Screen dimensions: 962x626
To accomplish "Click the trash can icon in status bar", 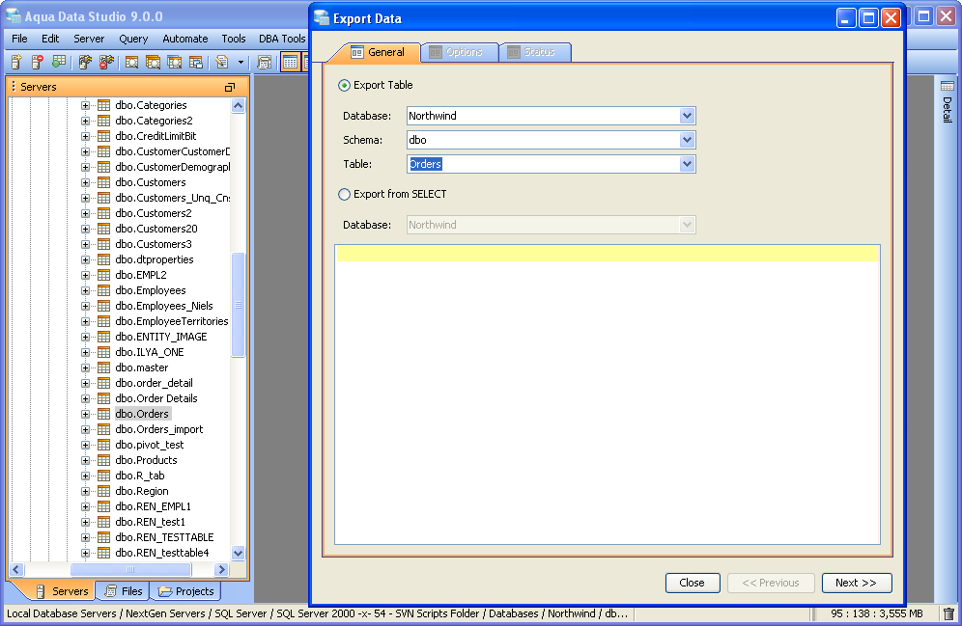I will (x=948, y=613).
